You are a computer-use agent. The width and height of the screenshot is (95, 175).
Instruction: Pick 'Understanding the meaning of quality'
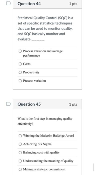[x=20, y=161]
